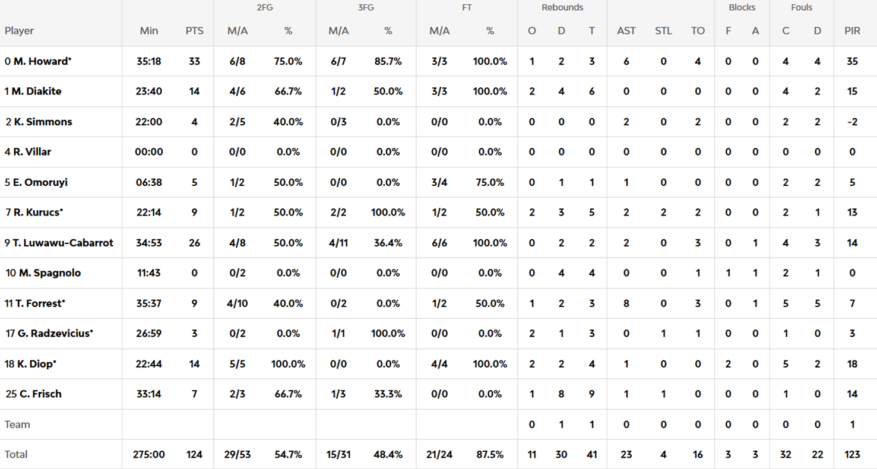Screen dimensions: 877x469
Task: Select the Rebounds group header
Action: coord(562,8)
